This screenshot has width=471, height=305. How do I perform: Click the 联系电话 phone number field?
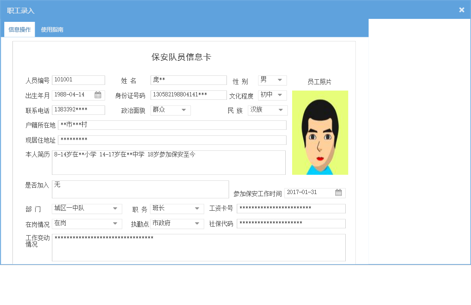pyautogui.click(x=78, y=110)
